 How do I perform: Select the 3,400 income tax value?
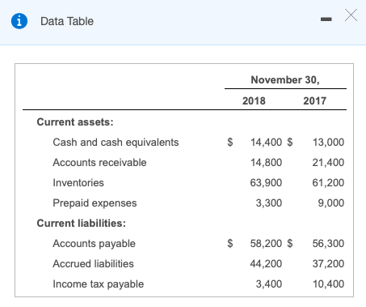coord(269,284)
